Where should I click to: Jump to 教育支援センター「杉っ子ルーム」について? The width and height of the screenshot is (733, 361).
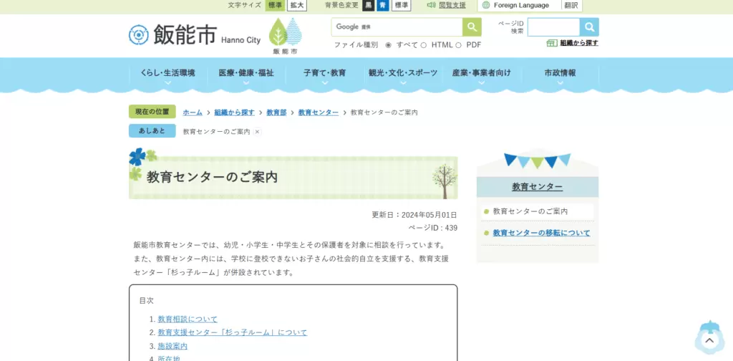click(x=233, y=332)
